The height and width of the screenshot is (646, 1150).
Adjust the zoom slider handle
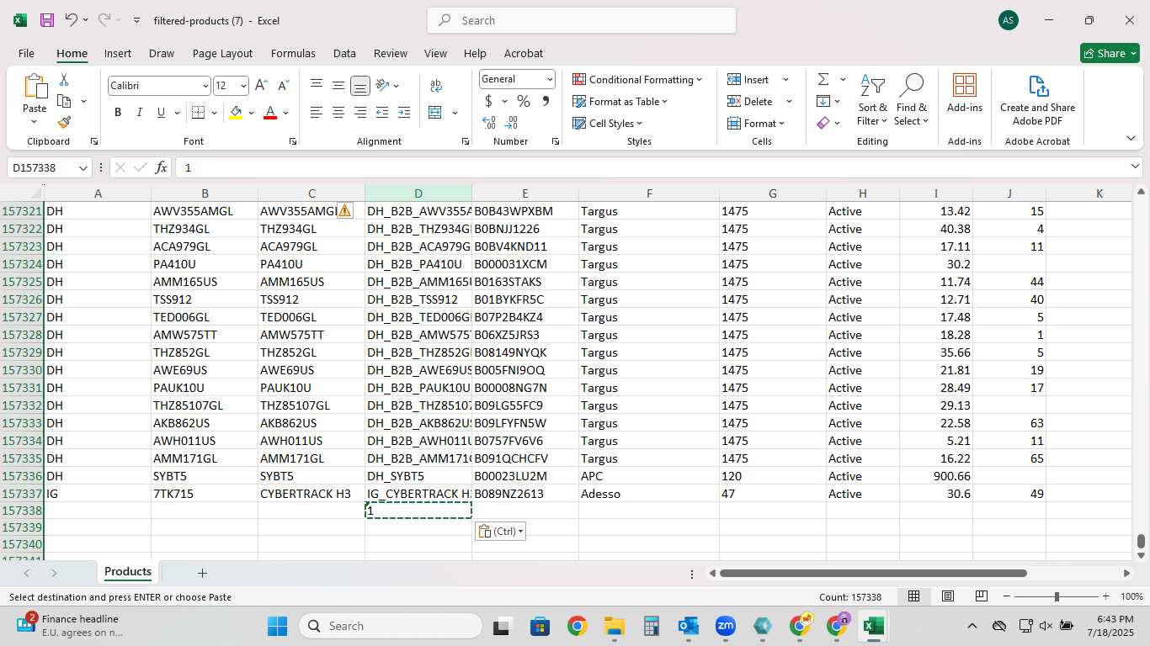point(1057,596)
